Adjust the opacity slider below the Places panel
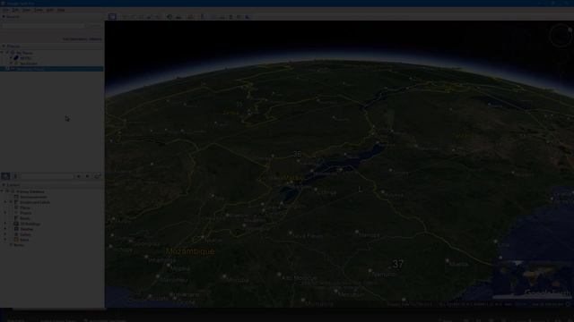Image resolution: width=574 pixels, height=322 pixels. (x=47, y=176)
